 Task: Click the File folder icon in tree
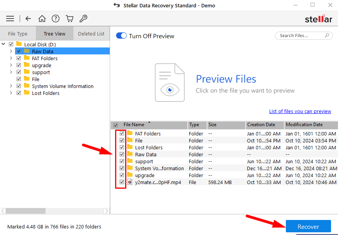coord(27,79)
